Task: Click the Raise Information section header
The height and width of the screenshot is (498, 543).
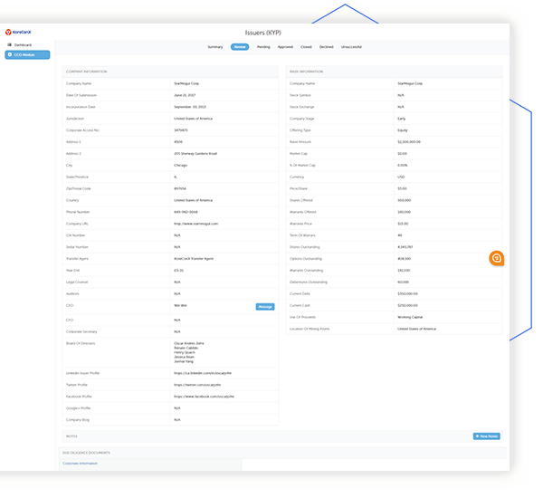Action: click(306, 72)
